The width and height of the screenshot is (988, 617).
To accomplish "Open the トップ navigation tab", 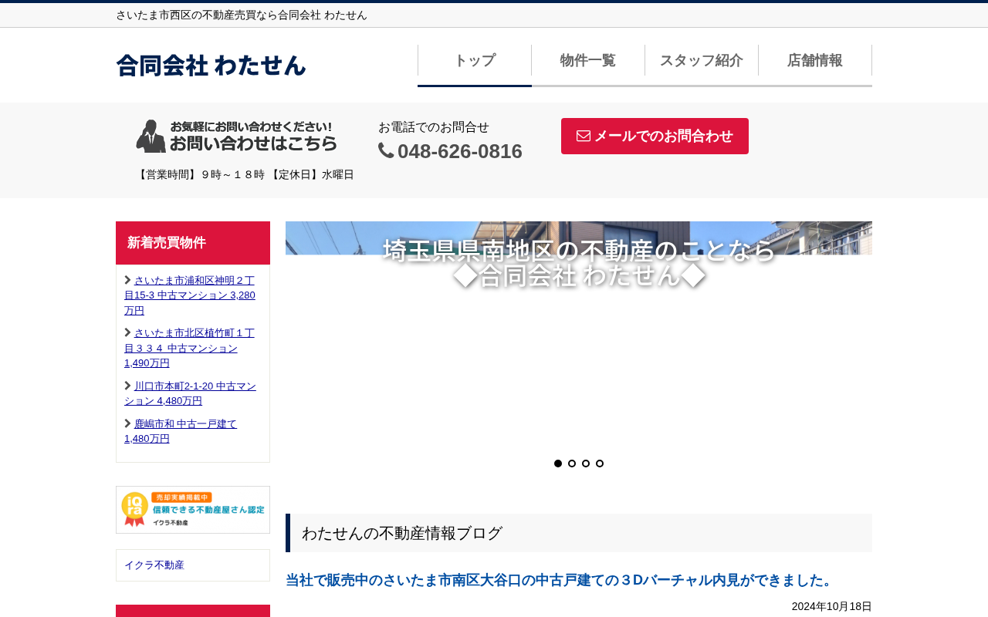I will pos(475,61).
